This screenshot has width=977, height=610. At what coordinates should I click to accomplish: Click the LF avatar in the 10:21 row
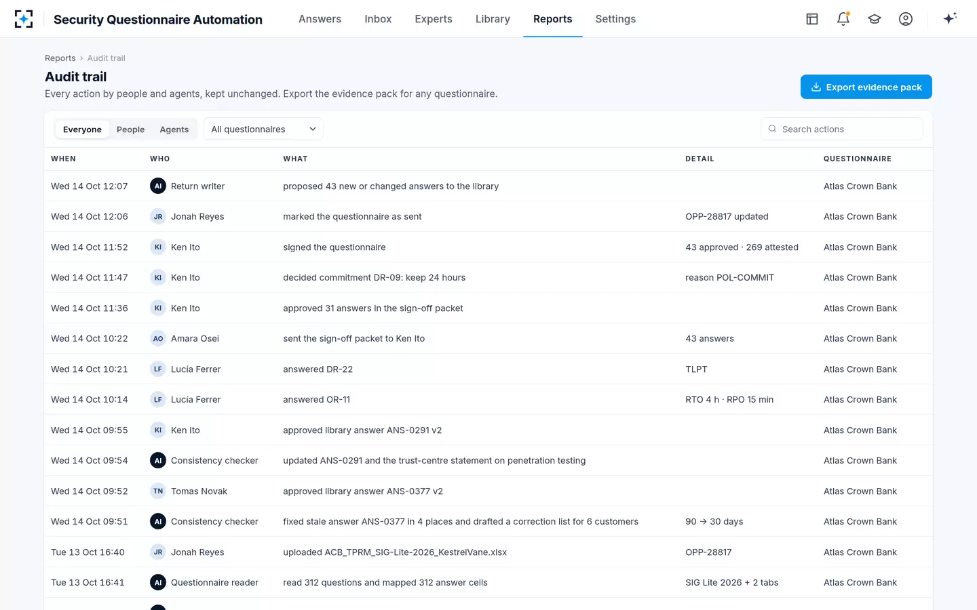coord(158,369)
